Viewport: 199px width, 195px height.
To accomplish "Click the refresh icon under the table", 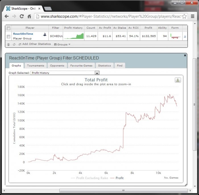I will tap(14, 44).
